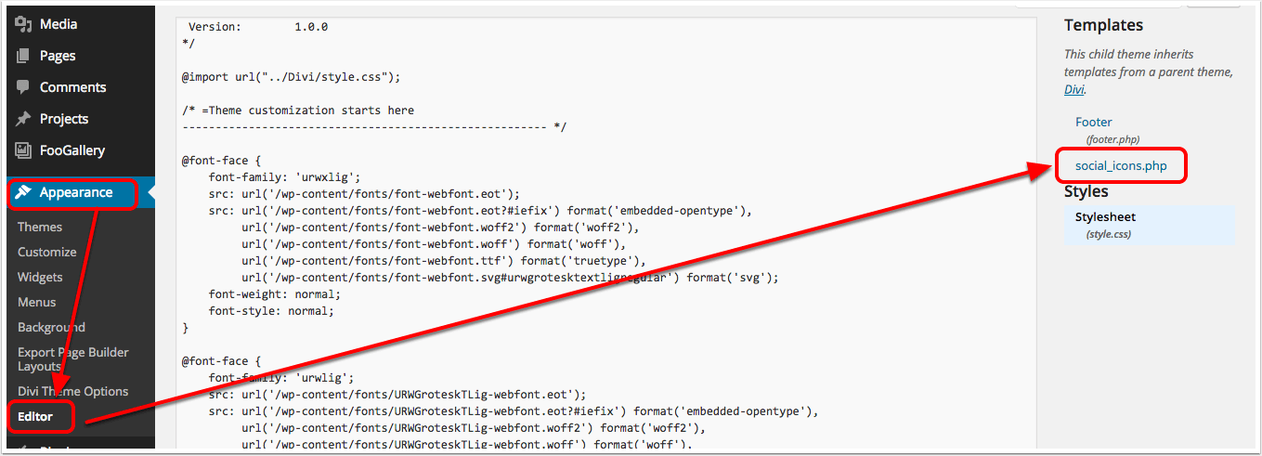Open Export Page Builder Layouts
1262x456 pixels.
pyautogui.click(x=73, y=359)
